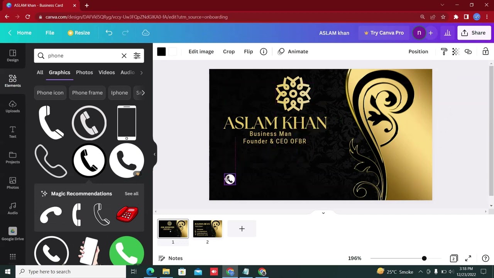This screenshot has width=494, height=278.
Task: Select the Phone icon suggestion chip
Action: click(x=50, y=93)
